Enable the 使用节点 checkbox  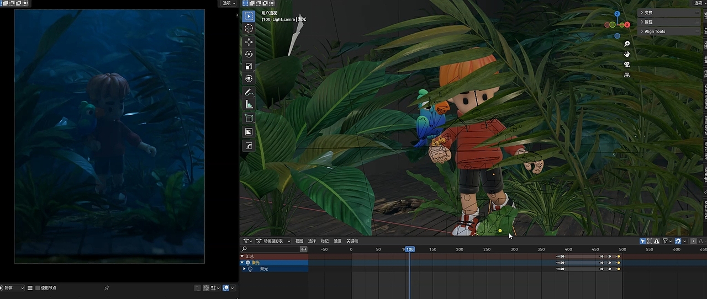[38, 288]
